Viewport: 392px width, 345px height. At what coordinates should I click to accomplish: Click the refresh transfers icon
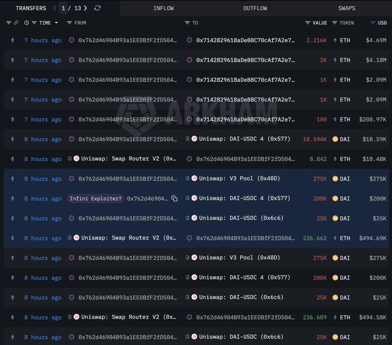(97, 8)
